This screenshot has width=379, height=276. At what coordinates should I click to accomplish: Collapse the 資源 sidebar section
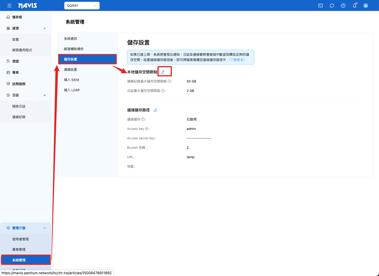pyautogui.click(x=45, y=28)
